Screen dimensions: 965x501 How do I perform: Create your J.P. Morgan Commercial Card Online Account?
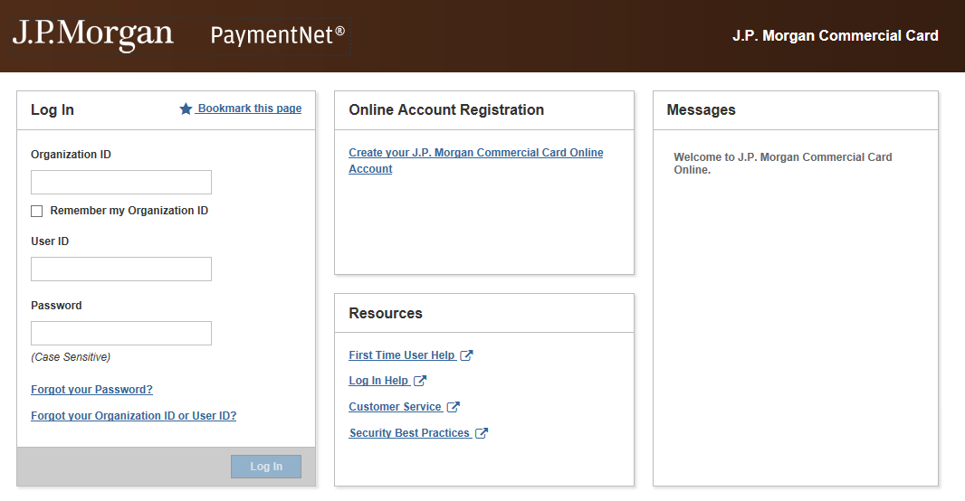click(x=475, y=154)
